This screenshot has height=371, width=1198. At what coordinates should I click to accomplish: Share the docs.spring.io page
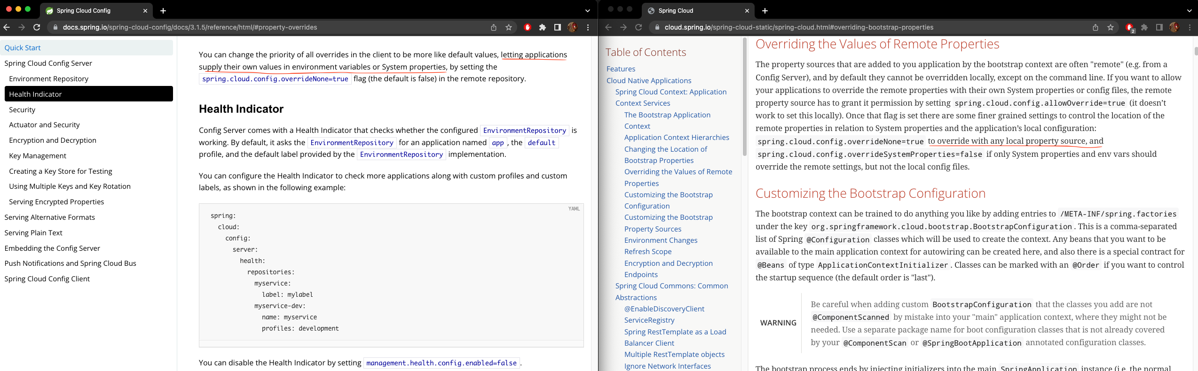click(494, 27)
